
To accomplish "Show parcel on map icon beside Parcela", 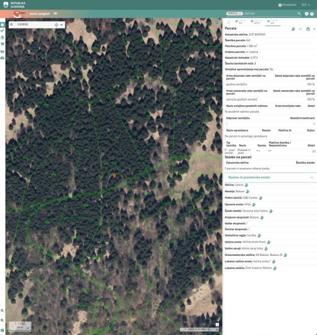I will (x=293, y=29).
